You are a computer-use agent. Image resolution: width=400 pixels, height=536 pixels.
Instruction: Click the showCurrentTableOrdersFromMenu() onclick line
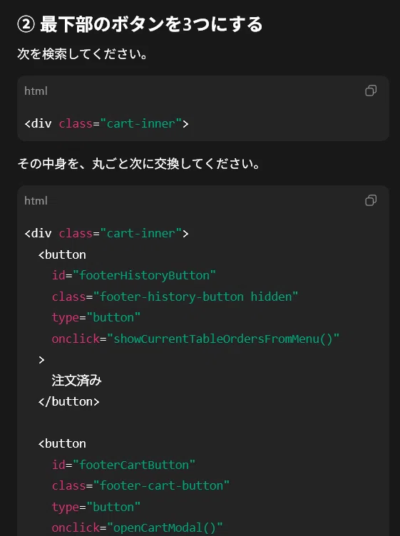[195, 339]
